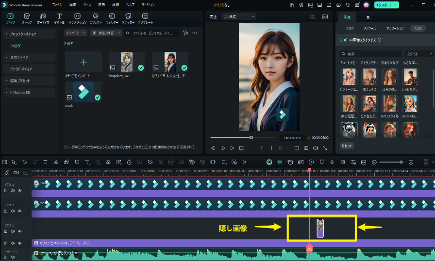Zoom in timeline plus button
Image resolution: width=435 pixels, height=261 pixels.
[x=411, y=162]
